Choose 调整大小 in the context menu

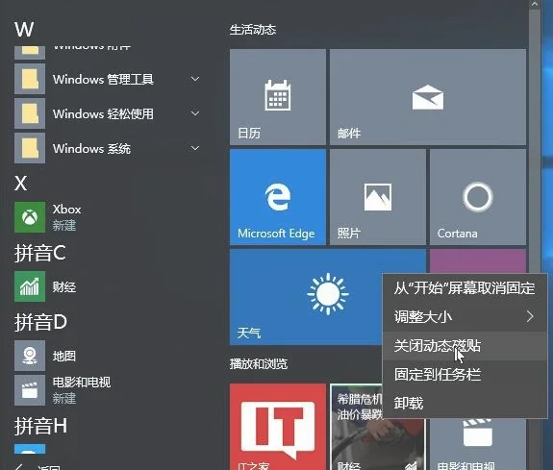pyautogui.click(x=465, y=316)
